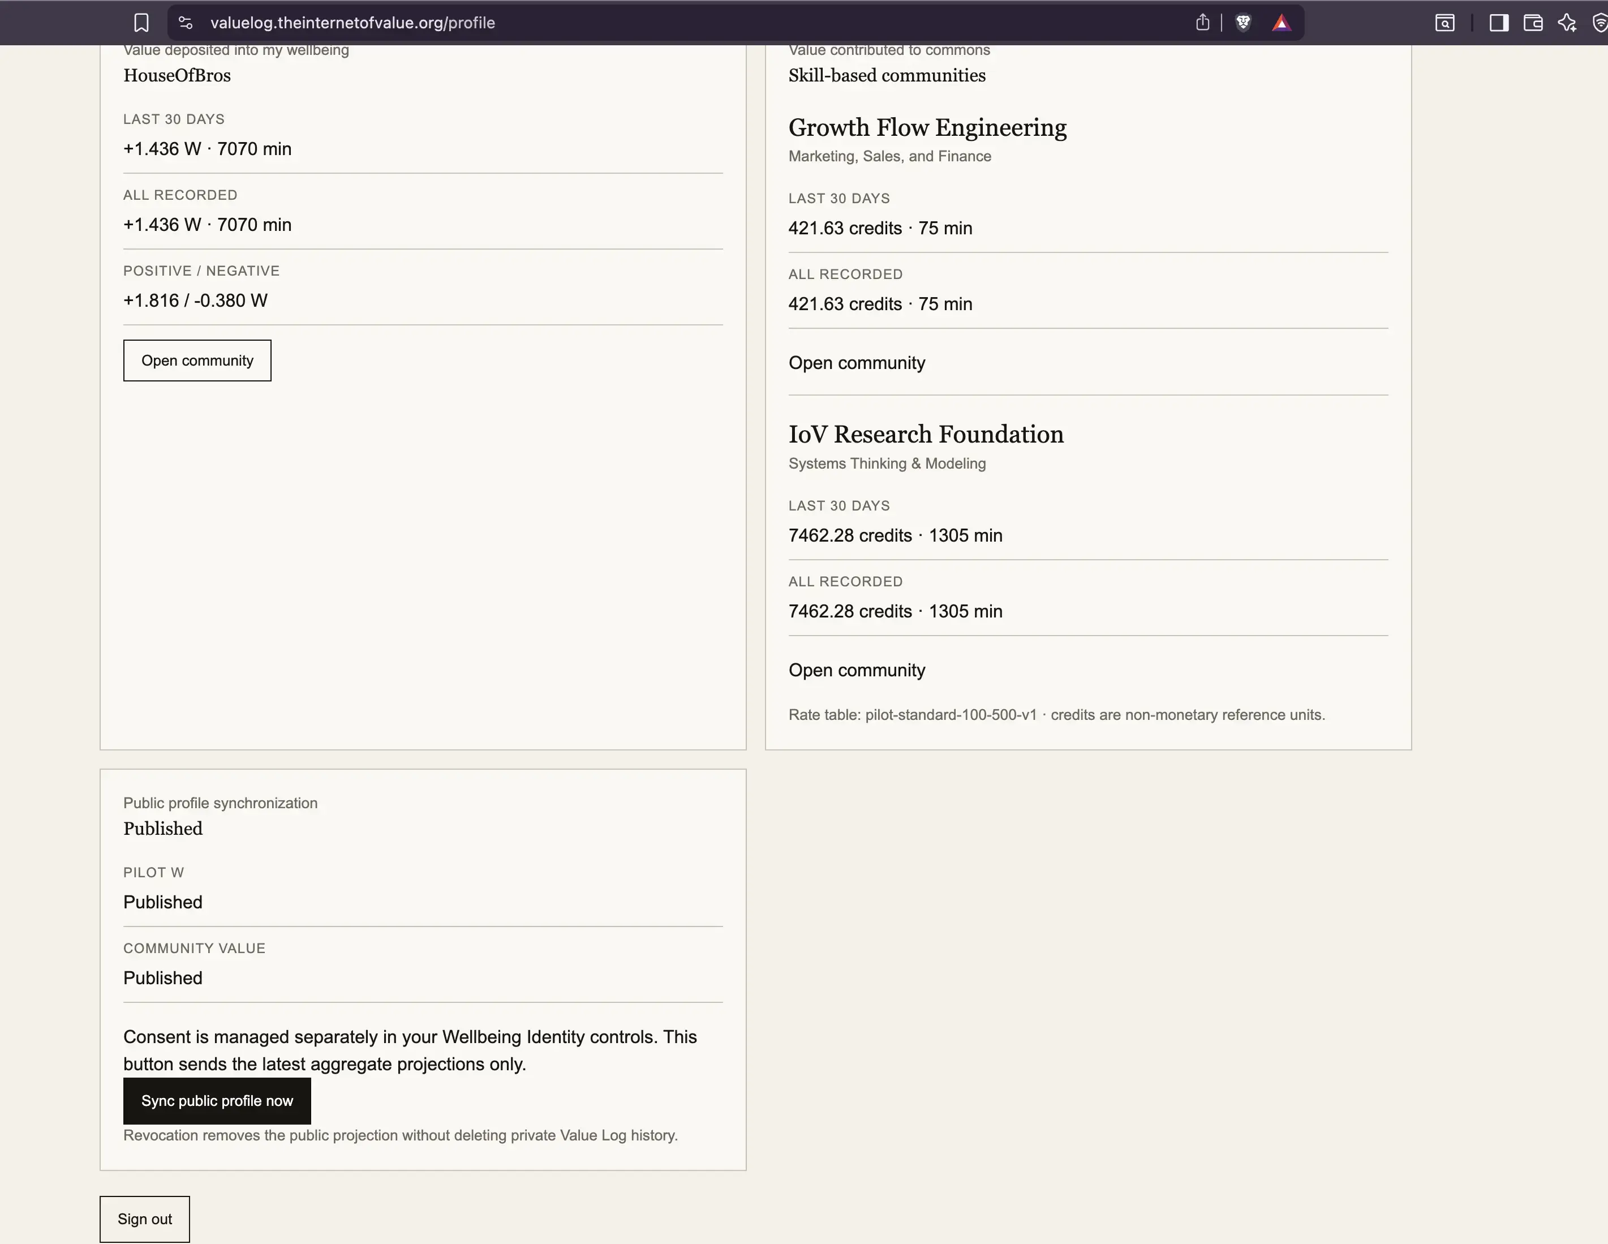Click All Recorded '7462.28 credits · 1305 min'
This screenshot has height=1244, width=1608.
click(x=895, y=611)
